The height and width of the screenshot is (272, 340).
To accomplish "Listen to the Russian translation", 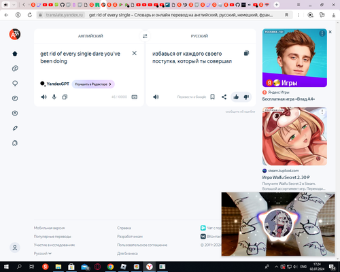I will click(x=156, y=97).
